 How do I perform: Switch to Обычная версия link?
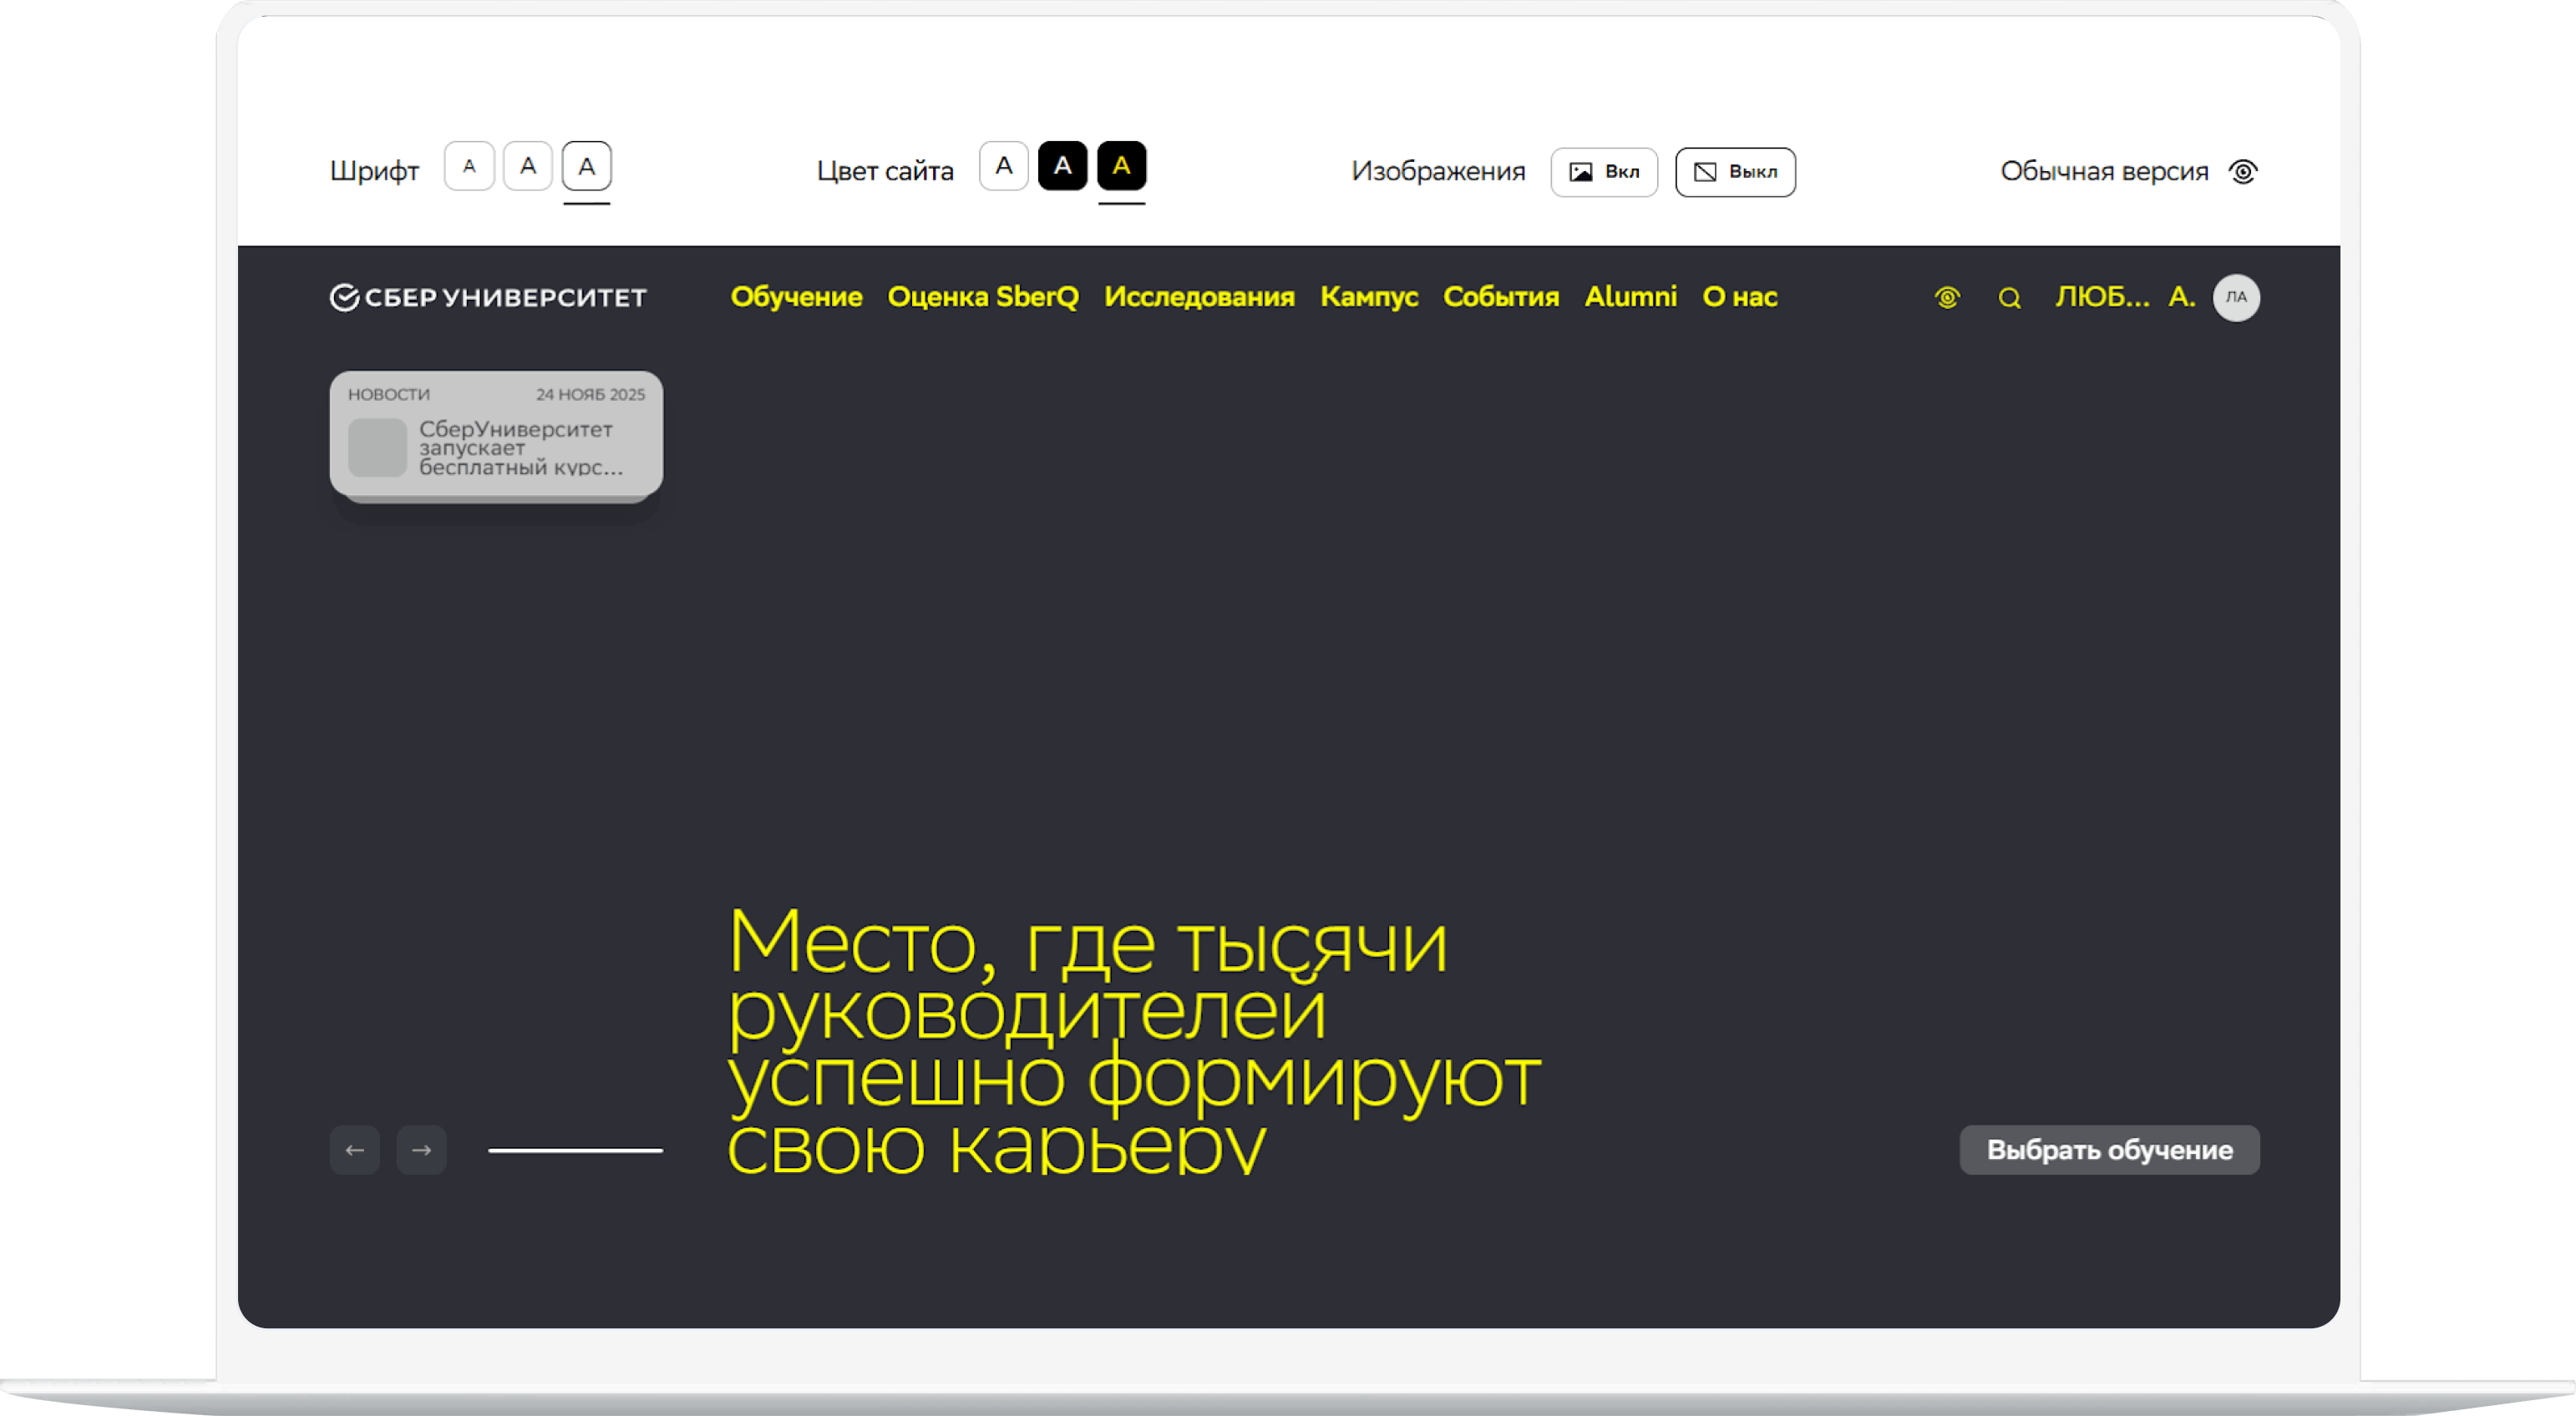point(2104,172)
